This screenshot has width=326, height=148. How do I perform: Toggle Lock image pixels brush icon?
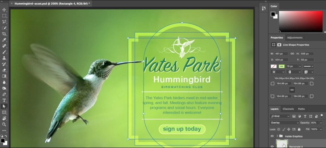pyautogui.click(x=284, y=129)
